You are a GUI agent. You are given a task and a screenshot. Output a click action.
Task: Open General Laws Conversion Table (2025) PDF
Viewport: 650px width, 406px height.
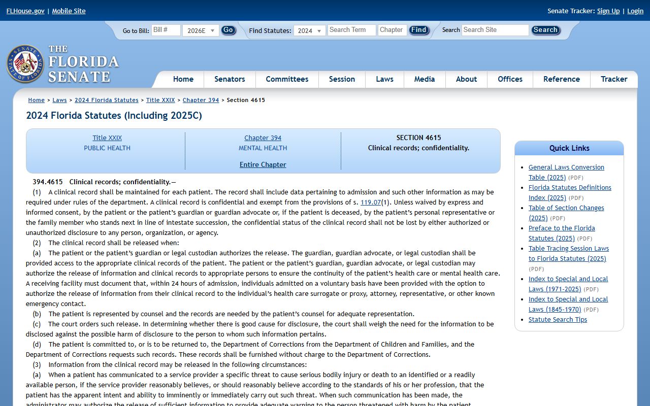pos(566,172)
